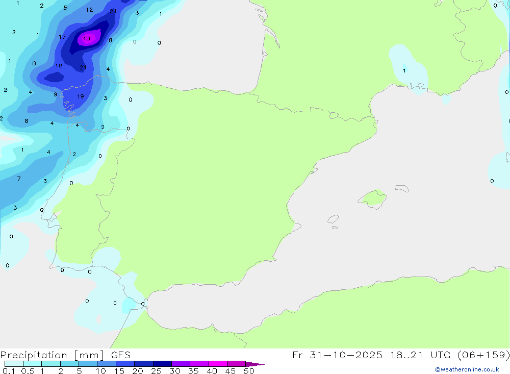The width and height of the screenshot is (510, 374).
Task: Pick the 10–15 mm legend swatch
Action: coord(107,364)
